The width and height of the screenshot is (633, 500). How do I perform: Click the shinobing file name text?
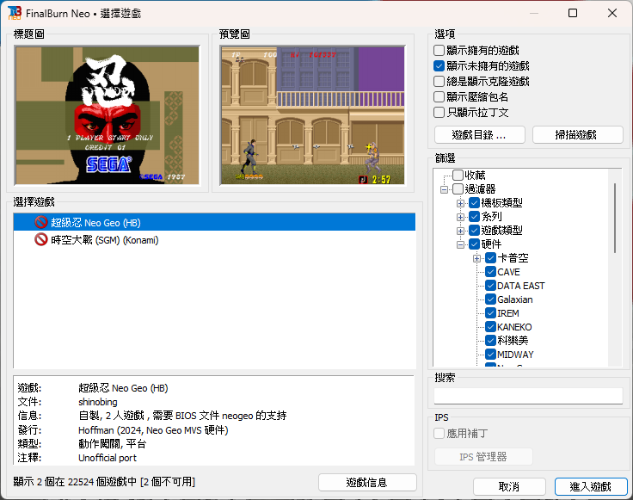(98, 402)
